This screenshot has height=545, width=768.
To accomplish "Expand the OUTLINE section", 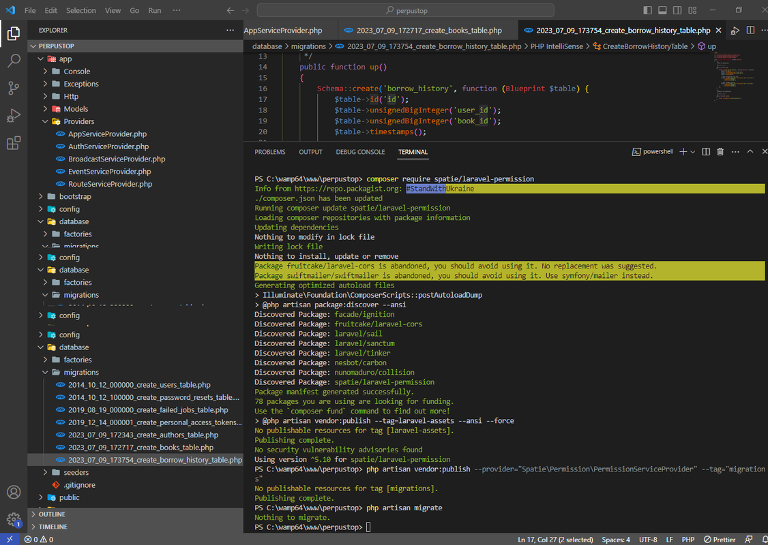I will [x=135, y=514].
